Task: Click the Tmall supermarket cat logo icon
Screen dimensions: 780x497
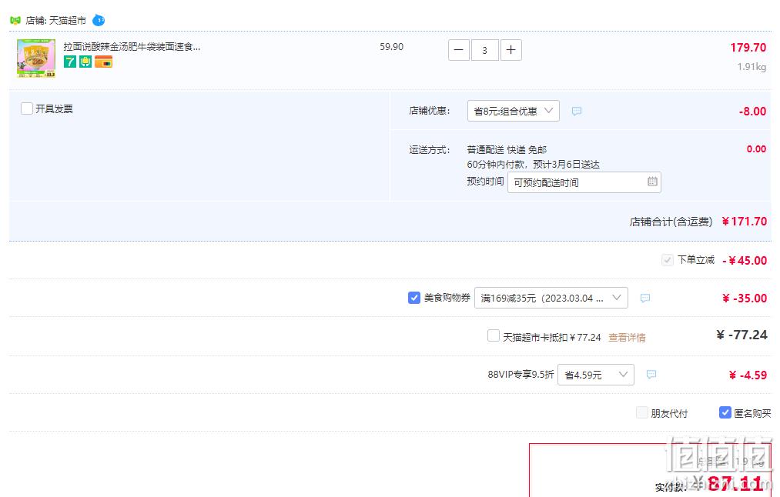Action: click(x=15, y=20)
